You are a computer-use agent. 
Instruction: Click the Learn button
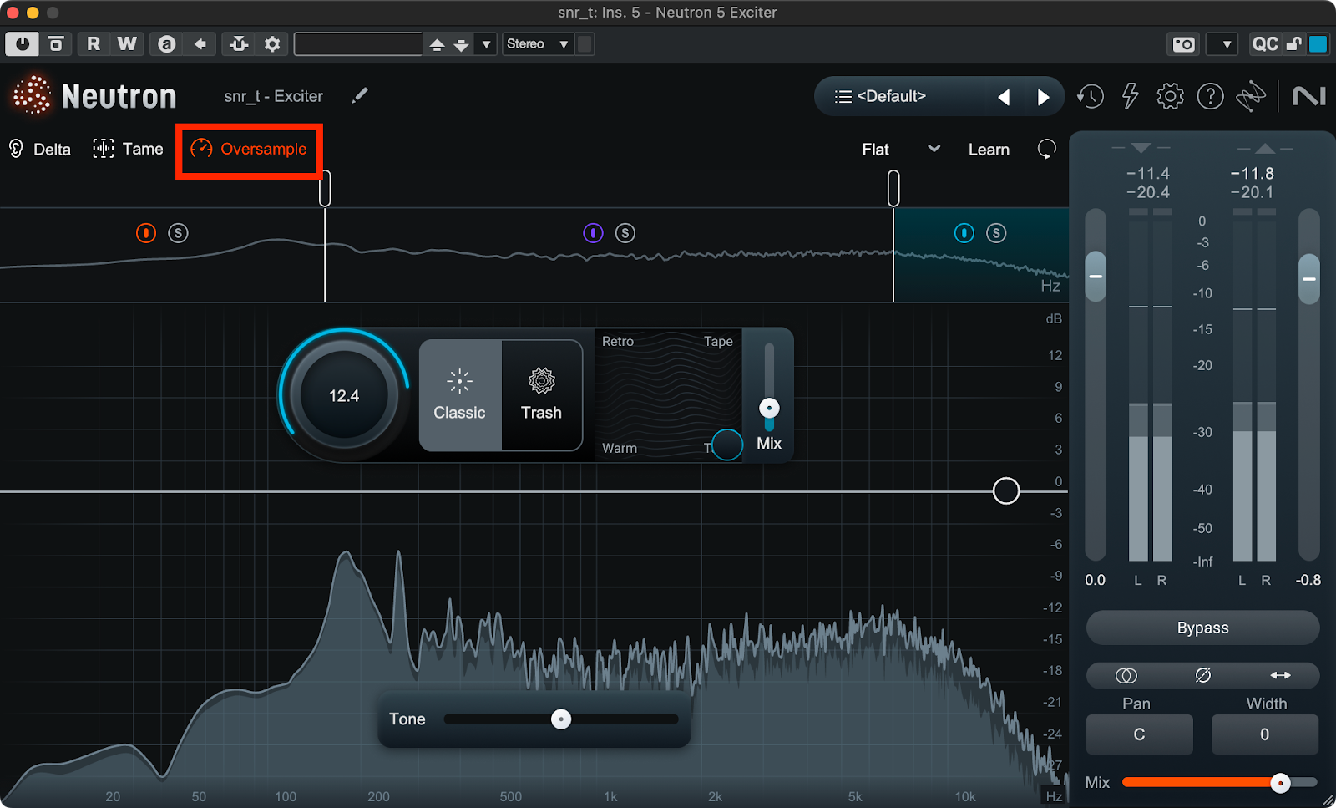(x=989, y=150)
